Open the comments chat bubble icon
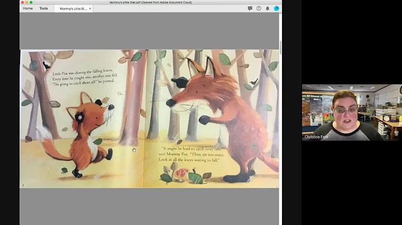The height and width of the screenshot is (225, 402). tap(250, 8)
